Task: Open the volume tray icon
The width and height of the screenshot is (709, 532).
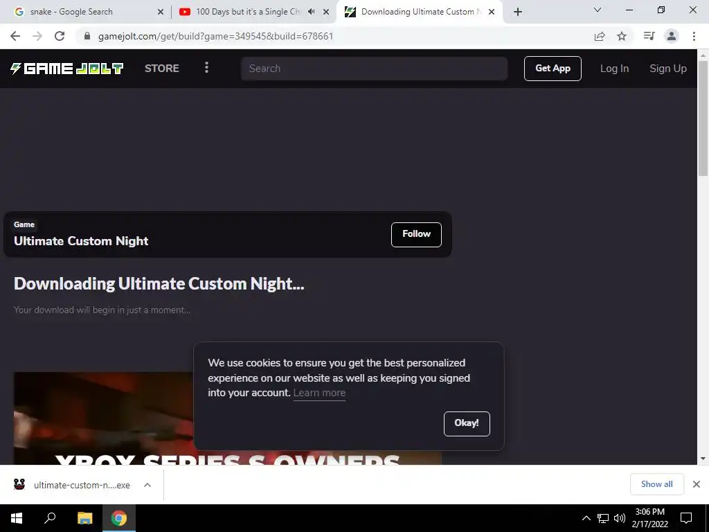Action: (620, 518)
